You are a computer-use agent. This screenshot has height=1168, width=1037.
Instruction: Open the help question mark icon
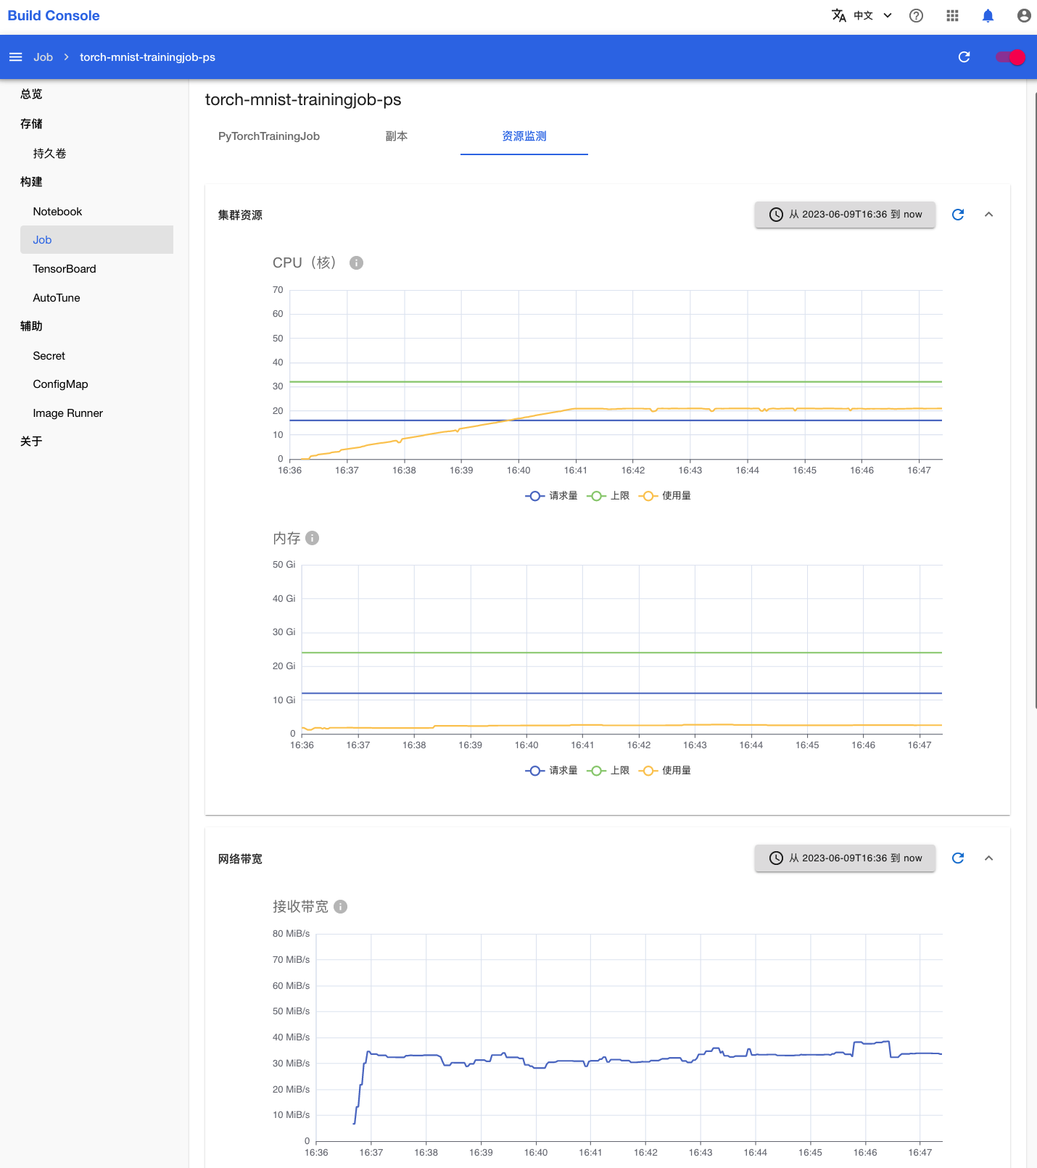pos(917,16)
